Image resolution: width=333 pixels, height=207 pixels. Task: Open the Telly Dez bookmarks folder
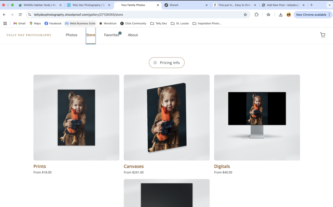point(159,23)
